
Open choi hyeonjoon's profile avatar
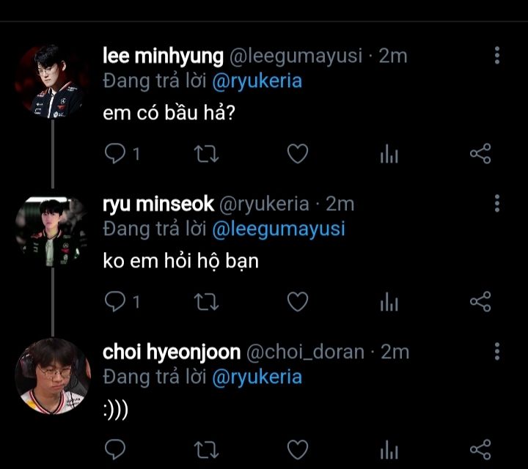coord(53,375)
